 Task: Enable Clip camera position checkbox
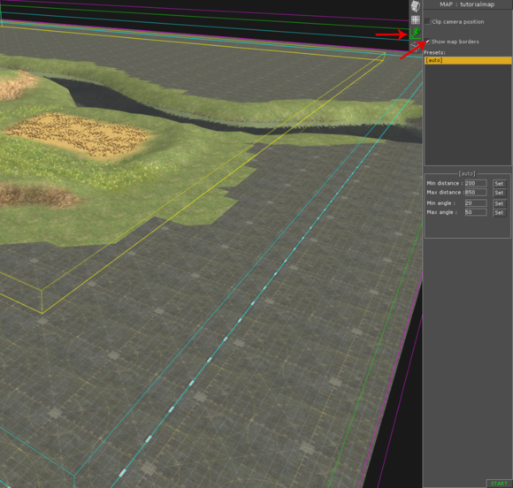[x=427, y=21]
